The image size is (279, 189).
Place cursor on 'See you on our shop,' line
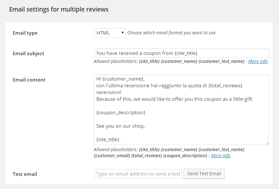pyautogui.click(x=120, y=126)
